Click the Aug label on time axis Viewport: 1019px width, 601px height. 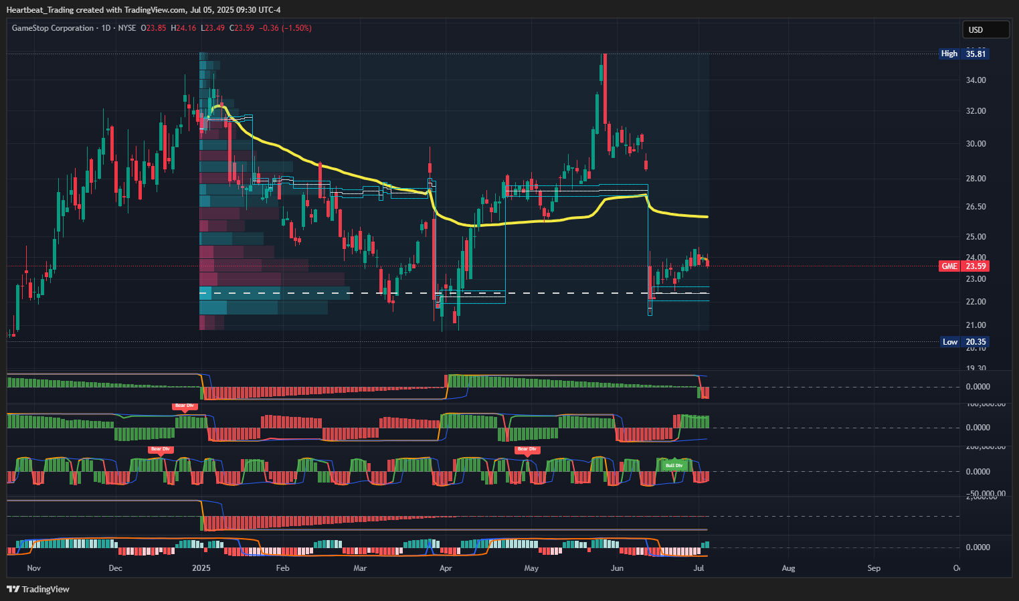click(789, 568)
